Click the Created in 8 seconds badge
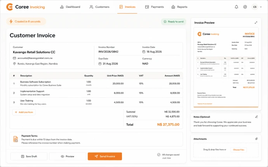This screenshot has height=167, width=268. click(x=26, y=21)
